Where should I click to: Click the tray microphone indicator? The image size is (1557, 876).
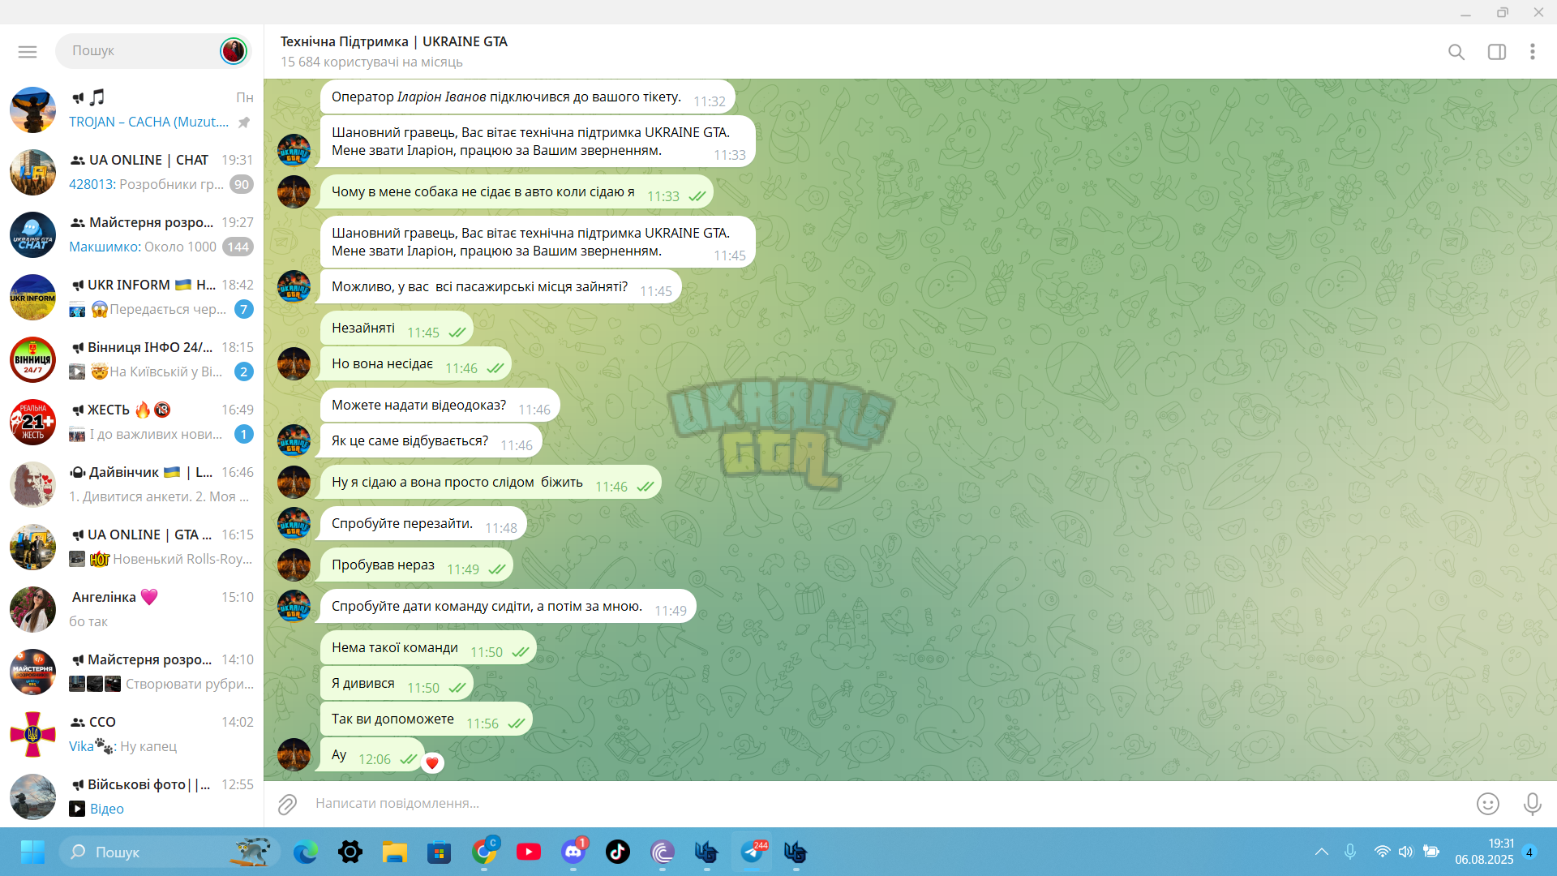[x=1350, y=852]
